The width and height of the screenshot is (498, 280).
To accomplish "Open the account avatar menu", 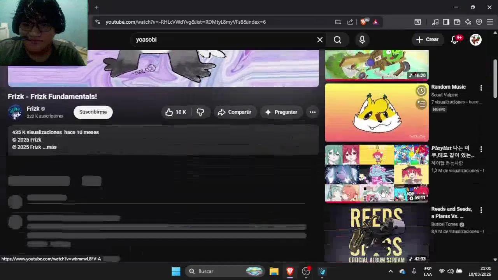I will (x=475, y=40).
